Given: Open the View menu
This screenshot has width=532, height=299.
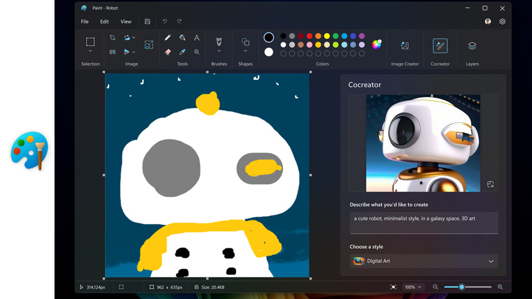Looking at the screenshot, I should 126,22.
